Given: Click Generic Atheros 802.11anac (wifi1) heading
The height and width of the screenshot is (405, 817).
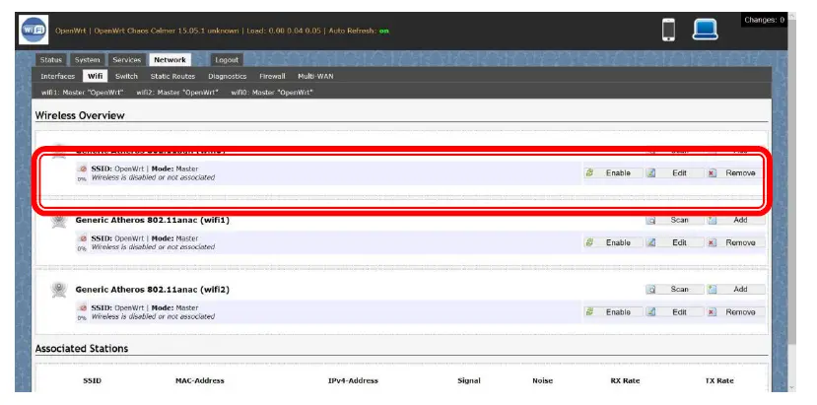Looking at the screenshot, I should click(152, 220).
